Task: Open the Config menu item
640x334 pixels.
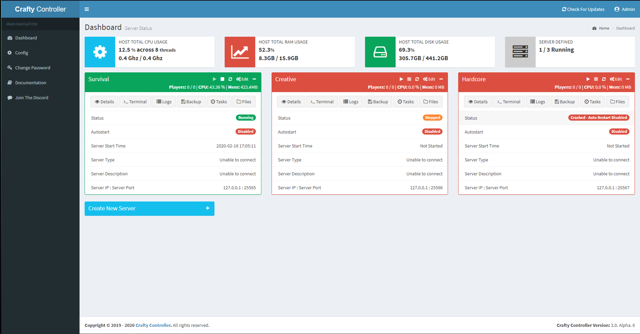Action: [21, 53]
